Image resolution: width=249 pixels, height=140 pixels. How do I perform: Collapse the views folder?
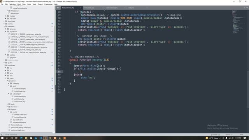pos(5,78)
